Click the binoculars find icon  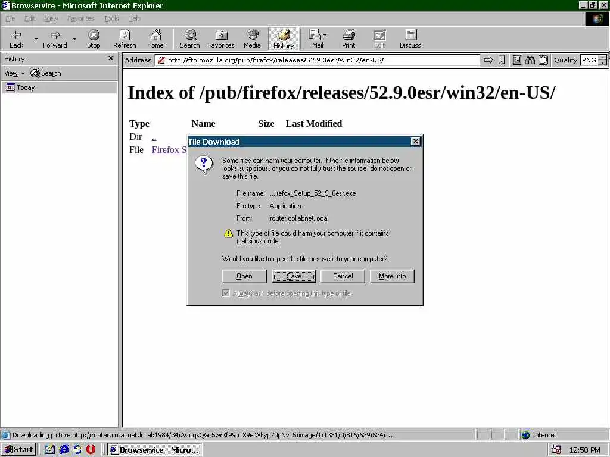530,60
